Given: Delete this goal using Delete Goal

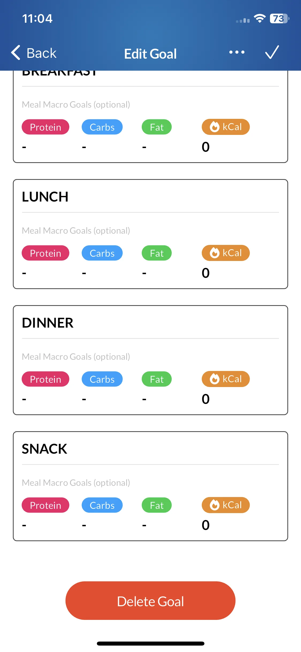Looking at the screenshot, I should 150,601.
